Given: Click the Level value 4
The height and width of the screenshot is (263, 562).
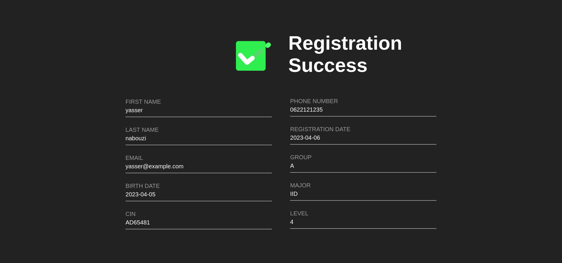Looking at the screenshot, I should (x=292, y=222).
